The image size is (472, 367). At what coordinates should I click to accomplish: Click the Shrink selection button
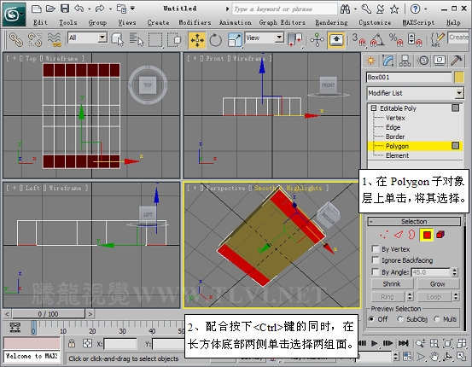(x=392, y=284)
